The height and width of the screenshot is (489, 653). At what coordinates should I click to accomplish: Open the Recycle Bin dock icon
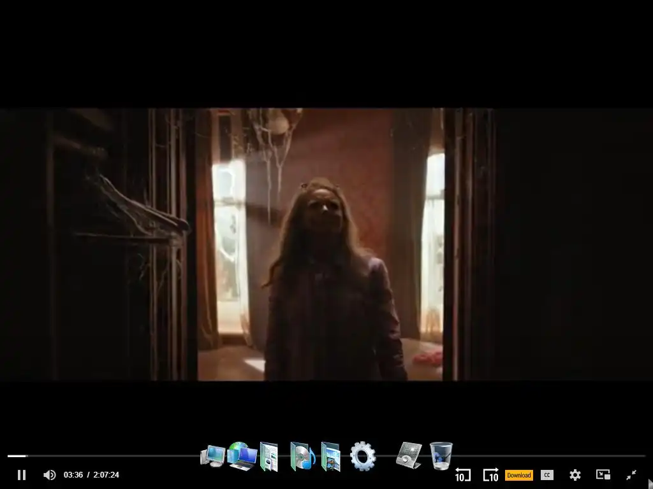point(441,456)
